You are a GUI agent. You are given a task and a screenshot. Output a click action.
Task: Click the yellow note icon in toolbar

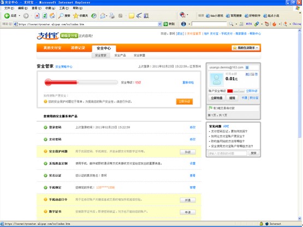click(x=132, y=16)
